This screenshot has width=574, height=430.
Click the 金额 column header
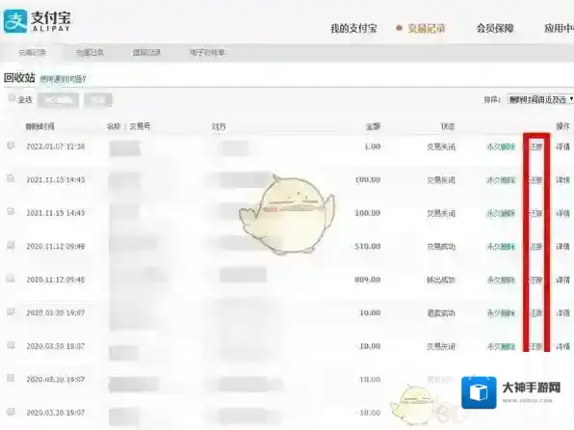click(373, 127)
